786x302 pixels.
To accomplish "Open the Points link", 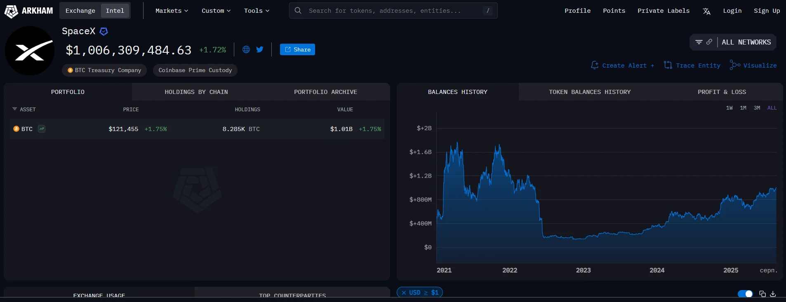I will click(x=614, y=11).
